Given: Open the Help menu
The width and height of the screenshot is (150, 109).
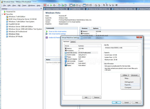Looking at the screenshot, I should click(38, 5).
